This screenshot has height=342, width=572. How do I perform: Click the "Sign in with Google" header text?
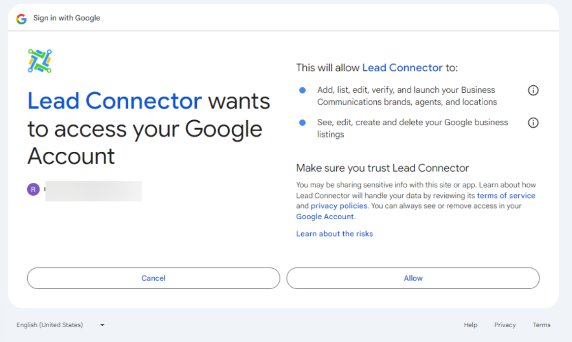[x=67, y=18]
